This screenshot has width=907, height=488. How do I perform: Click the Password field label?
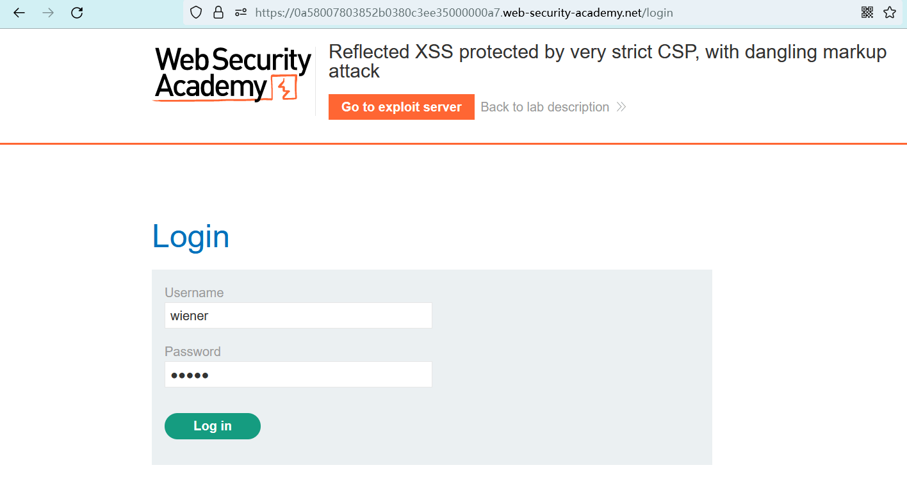pos(193,352)
